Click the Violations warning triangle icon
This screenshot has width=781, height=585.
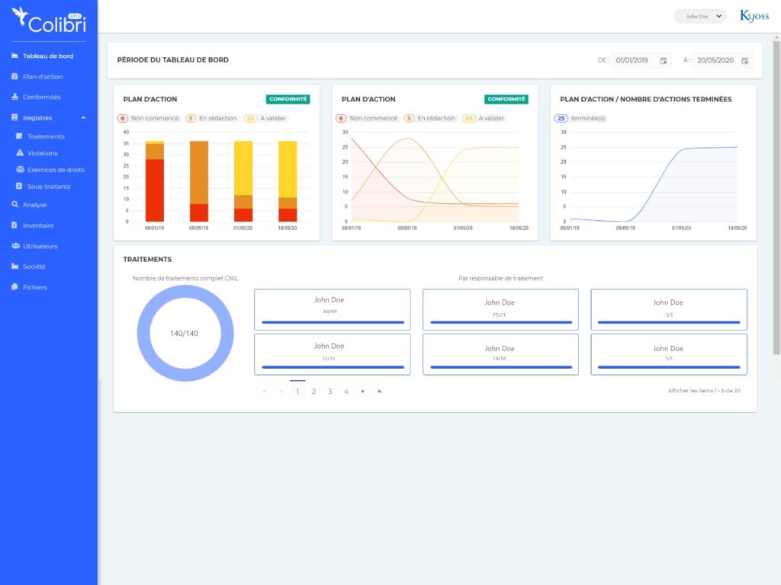21,153
